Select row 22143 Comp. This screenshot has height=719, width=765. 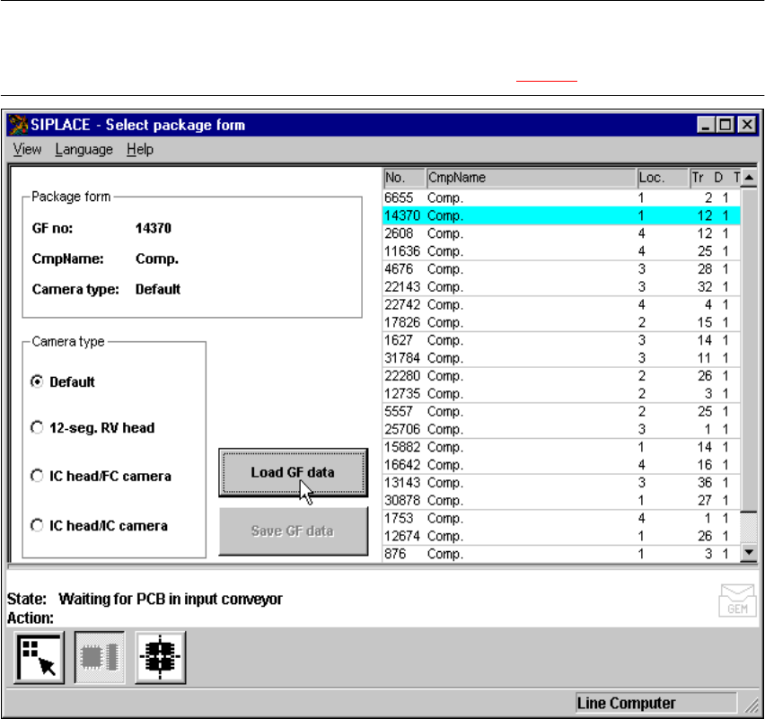coord(561,287)
